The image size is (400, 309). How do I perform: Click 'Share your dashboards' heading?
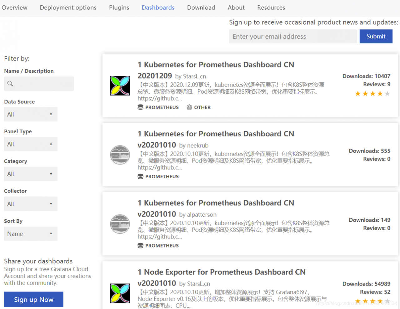coord(38,261)
